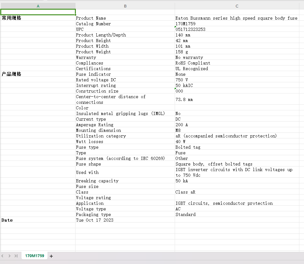Select the Amperage Rating cell
Viewport: 304px width, 264px height.
(x=125, y=125)
